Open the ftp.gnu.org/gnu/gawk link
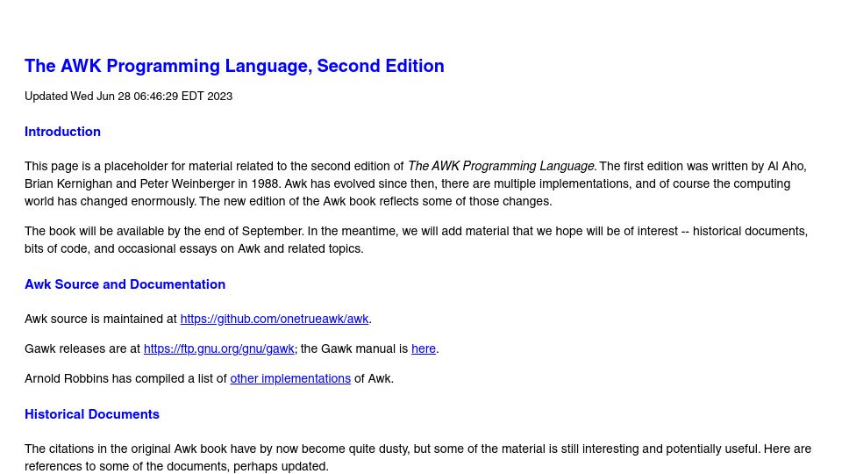The width and height of the screenshot is (842, 474). coord(219,348)
